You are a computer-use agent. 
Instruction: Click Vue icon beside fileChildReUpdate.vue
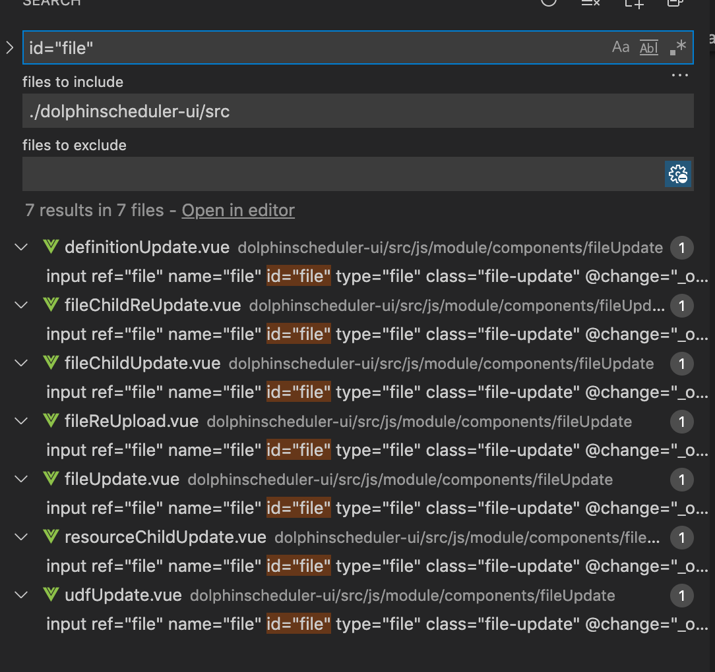click(51, 305)
